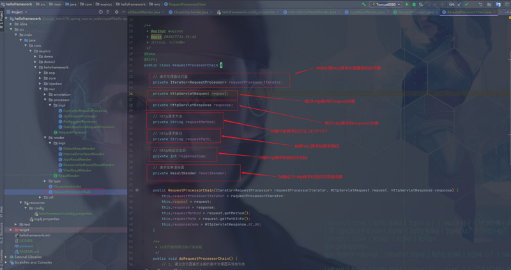Select RequestProcessorChain in project tree
Image resolution: width=511 pixels, height=270 pixels.
[x=72, y=192]
